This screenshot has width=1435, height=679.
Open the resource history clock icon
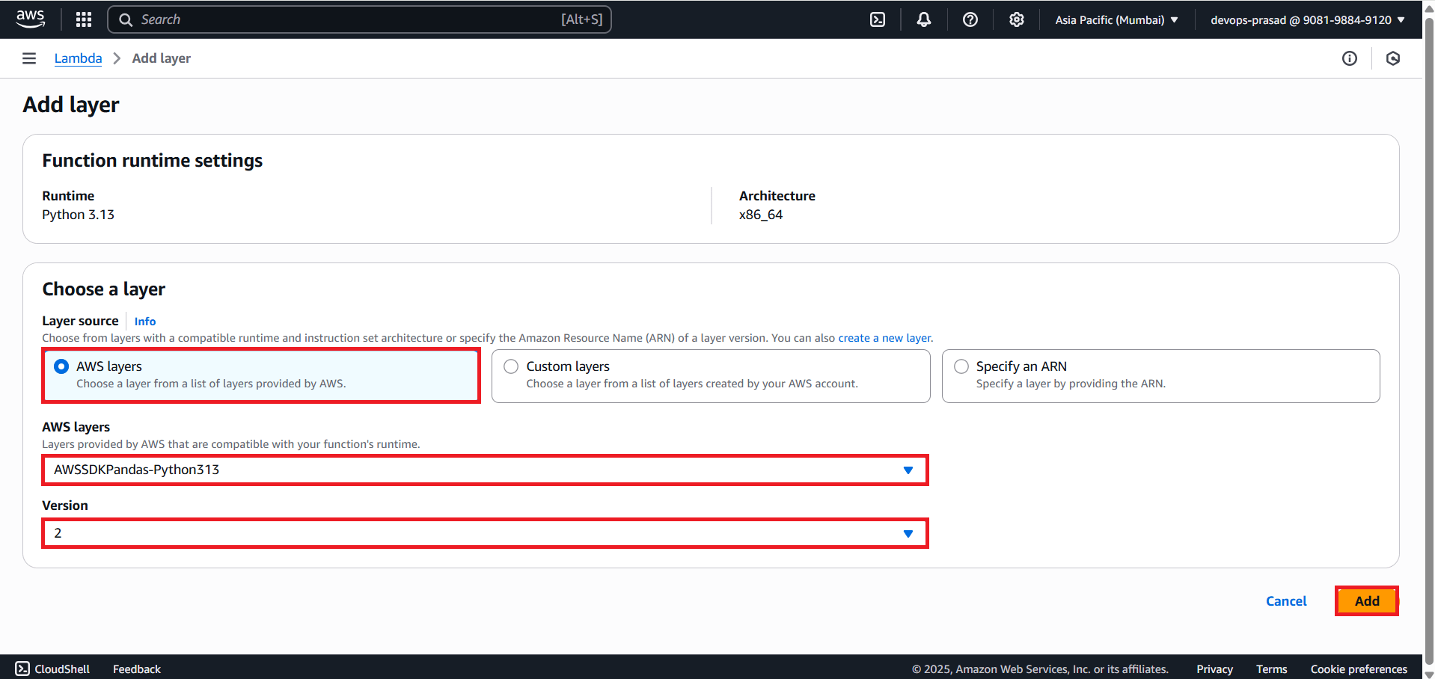pos(1393,58)
